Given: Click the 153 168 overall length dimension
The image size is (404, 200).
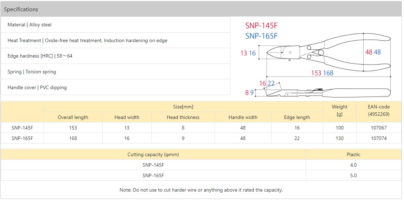Looking at the screenshot, I should [x=322, y=73].
